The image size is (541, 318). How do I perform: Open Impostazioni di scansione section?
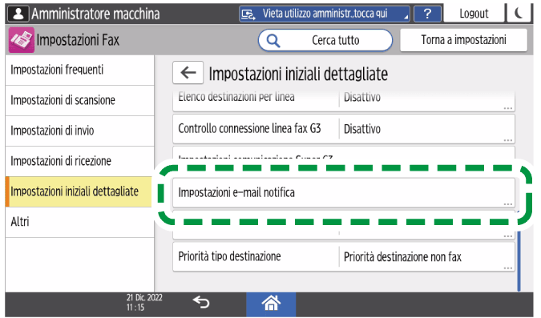coord(79,100)
